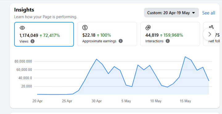Click the 80,000.000 y-axis label
The image size is (222, 114).
click(x=23, y=61)
